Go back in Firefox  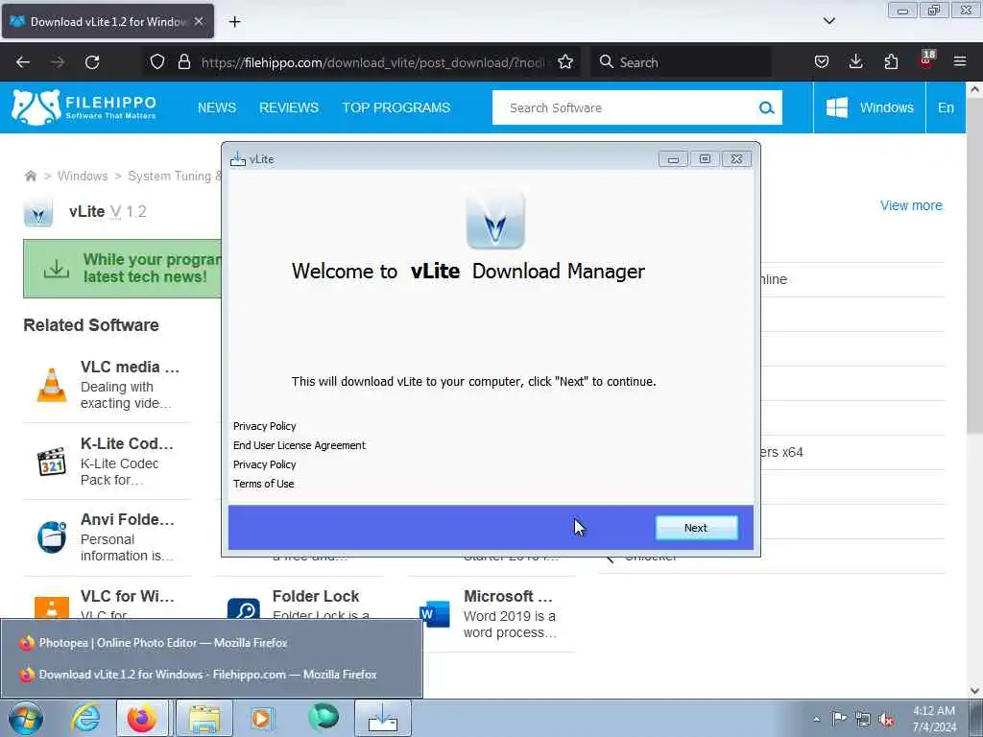tap(23, 62)
